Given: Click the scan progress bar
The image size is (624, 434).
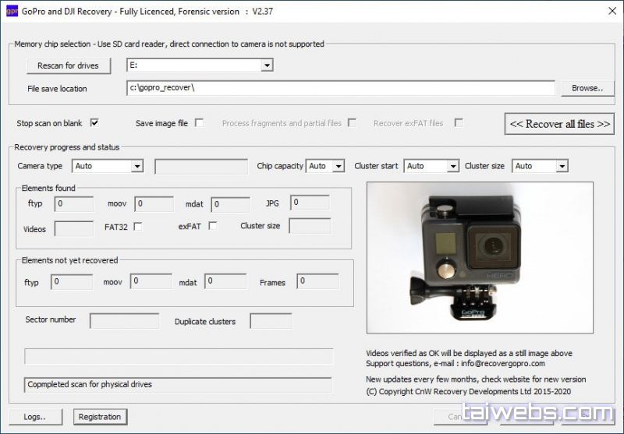Looking at the screenshot, I should click(179, 356).
